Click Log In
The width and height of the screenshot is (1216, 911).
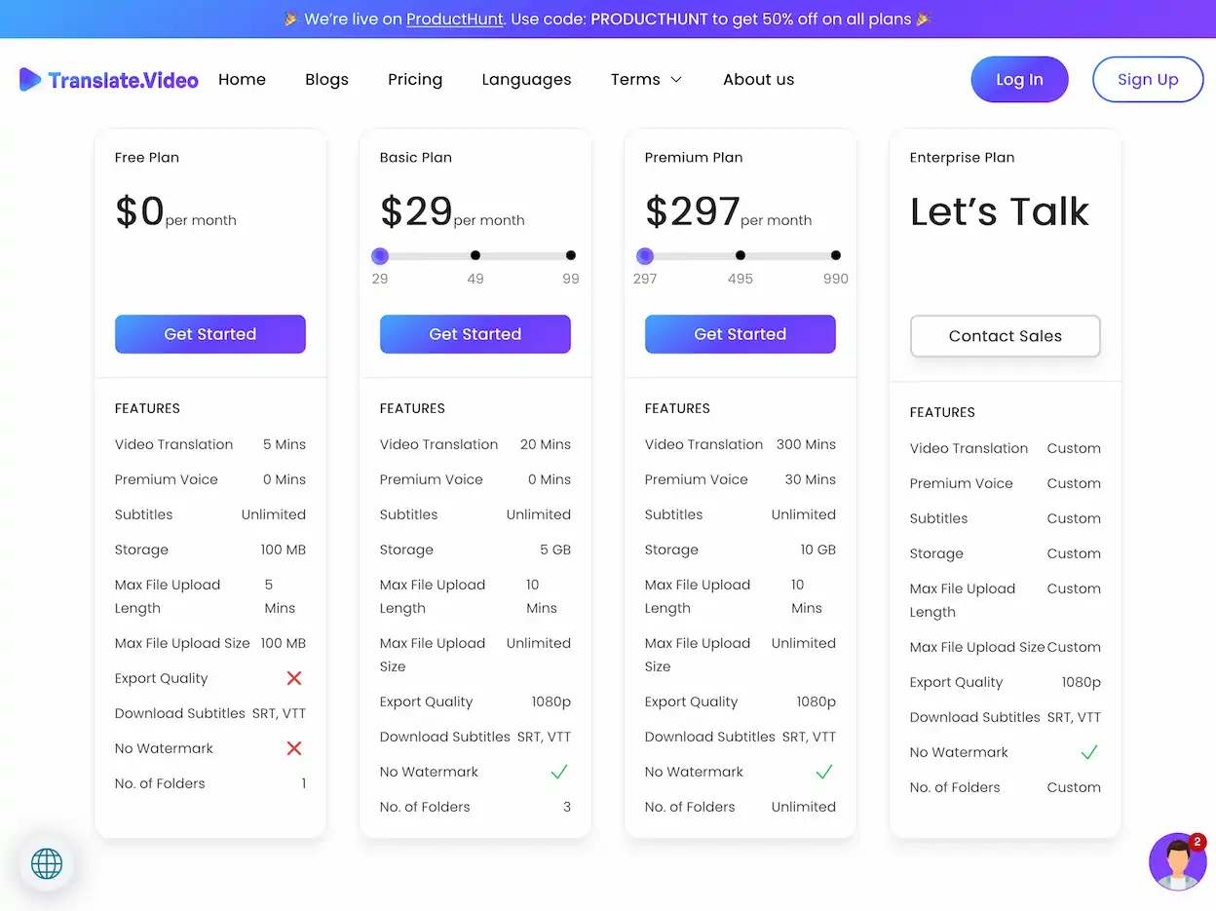coord(1019,79)
